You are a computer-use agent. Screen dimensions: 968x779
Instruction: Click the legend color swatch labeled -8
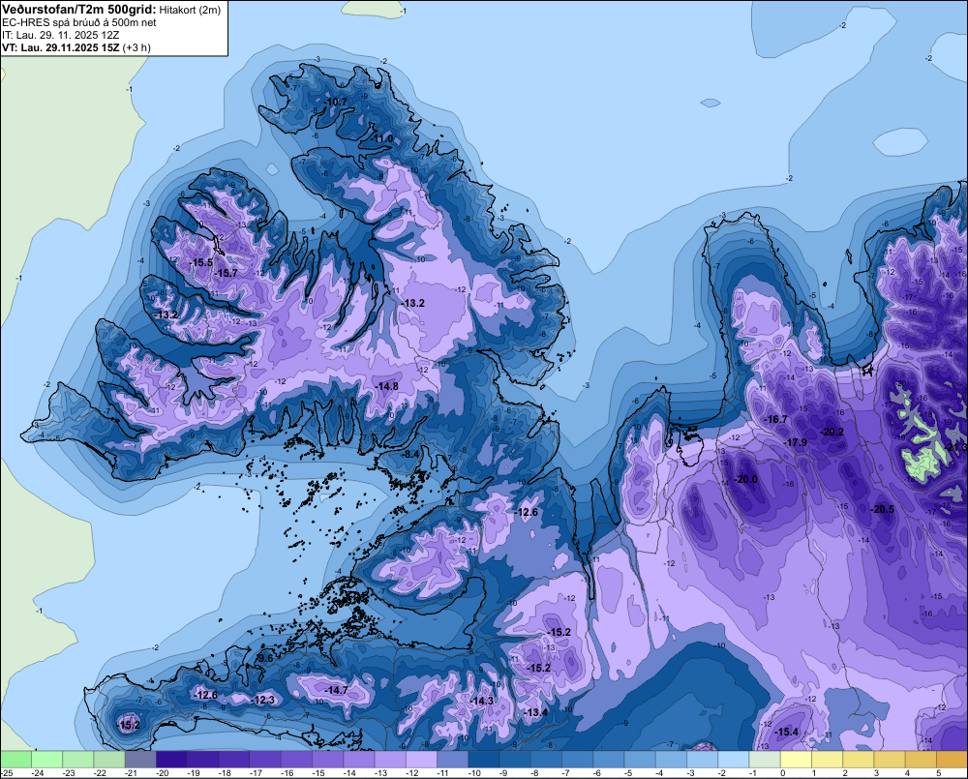point(546,759)
